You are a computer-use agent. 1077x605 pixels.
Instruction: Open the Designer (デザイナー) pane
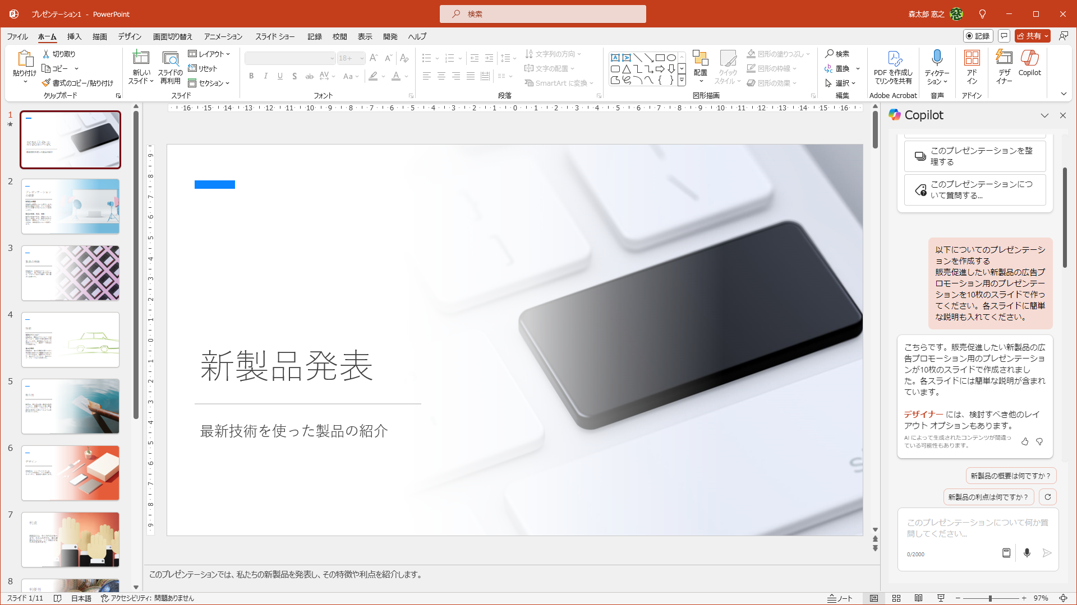coord(1004,66)
